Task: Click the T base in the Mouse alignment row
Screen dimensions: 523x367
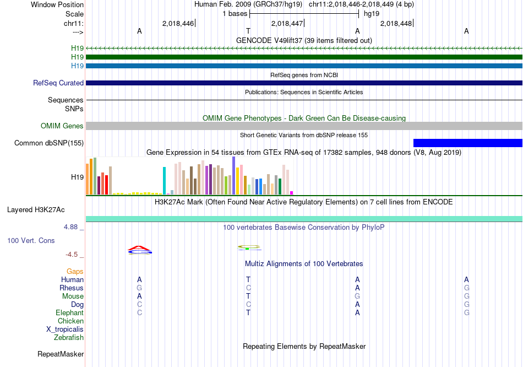Action: point(248,296)
